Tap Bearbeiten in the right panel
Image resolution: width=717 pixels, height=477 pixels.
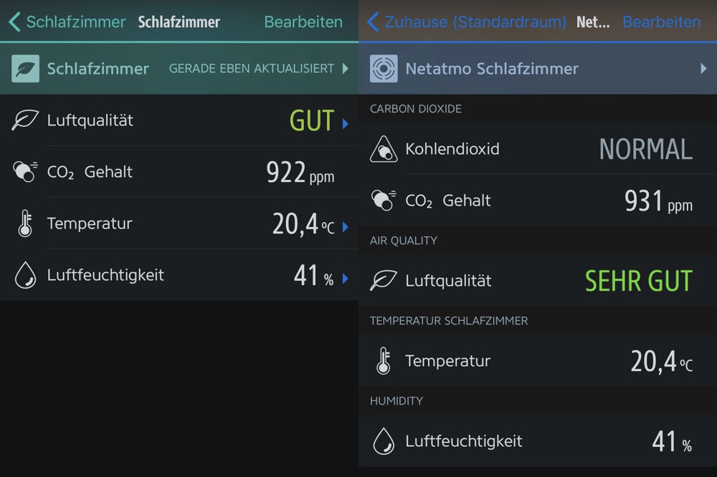click(x=661, y=21)
